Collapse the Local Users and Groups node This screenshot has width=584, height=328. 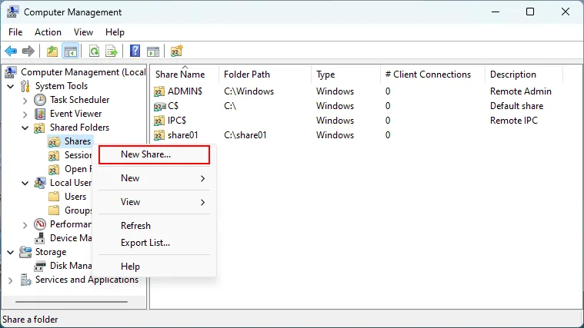click(25, 183)
